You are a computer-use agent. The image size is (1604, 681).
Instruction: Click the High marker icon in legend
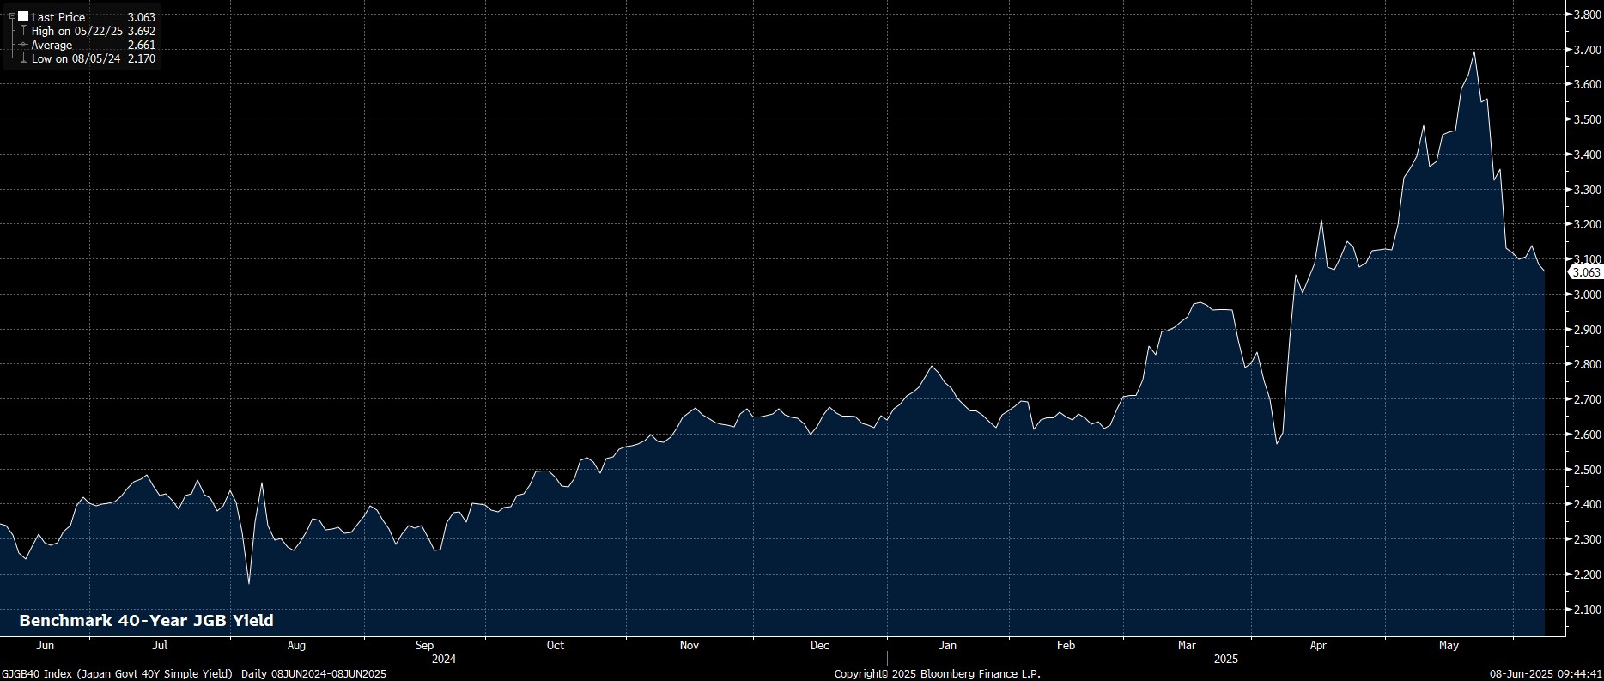click(x=23, y=31)
